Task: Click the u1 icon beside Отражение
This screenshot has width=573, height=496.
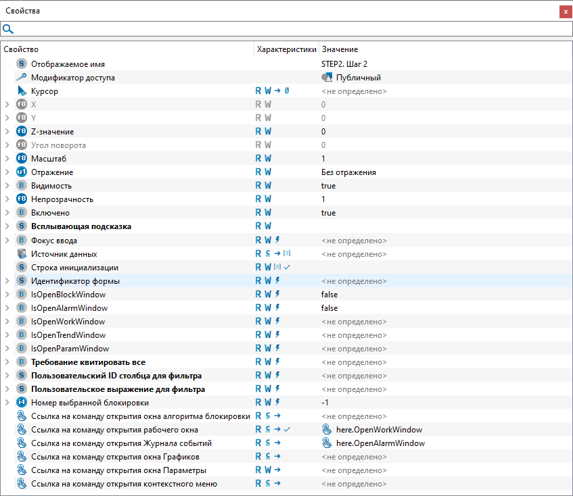Action: point(22,172)
